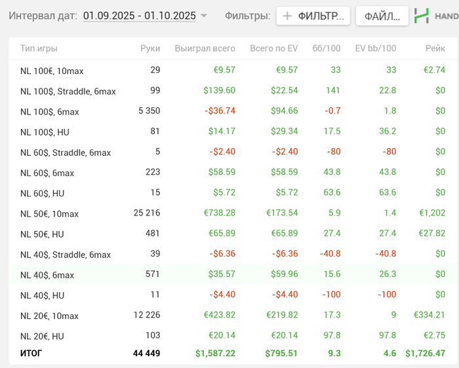Select the NL 50€, HU row
Image resolution: width=459 pixels, height=368 pixels.
[42, 234]
